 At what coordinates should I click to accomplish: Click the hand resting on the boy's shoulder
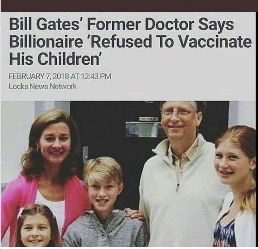[134, 214]
